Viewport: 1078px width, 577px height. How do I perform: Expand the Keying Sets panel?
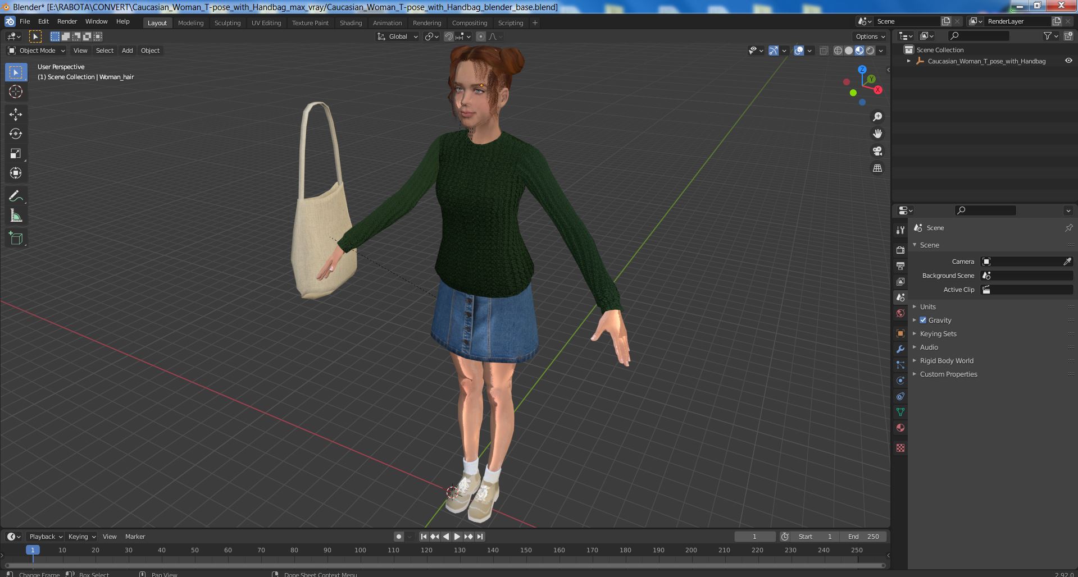coord(938,333)
